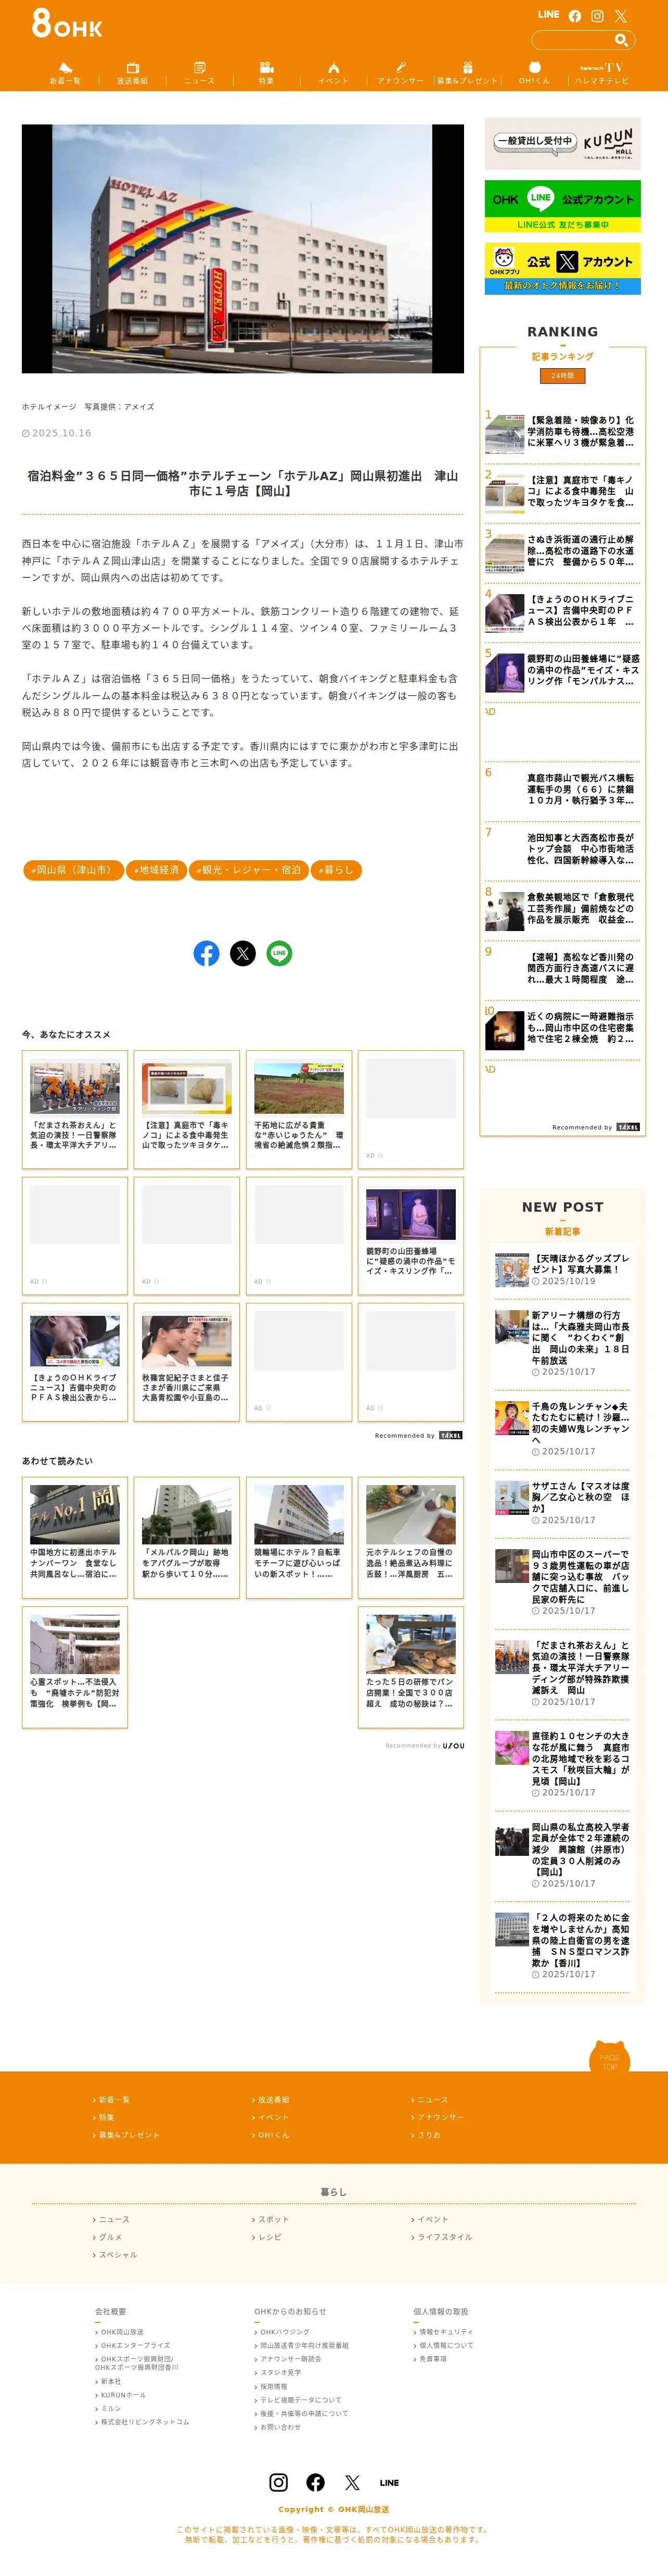Open ranking article 吉備中央町のPFAS
The image size is (668, 2576).
pos(562,611)
